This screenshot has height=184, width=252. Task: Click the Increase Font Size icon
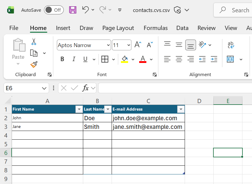(x=138, y=45)
